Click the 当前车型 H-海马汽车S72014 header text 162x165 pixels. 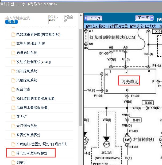pos(28,4)
